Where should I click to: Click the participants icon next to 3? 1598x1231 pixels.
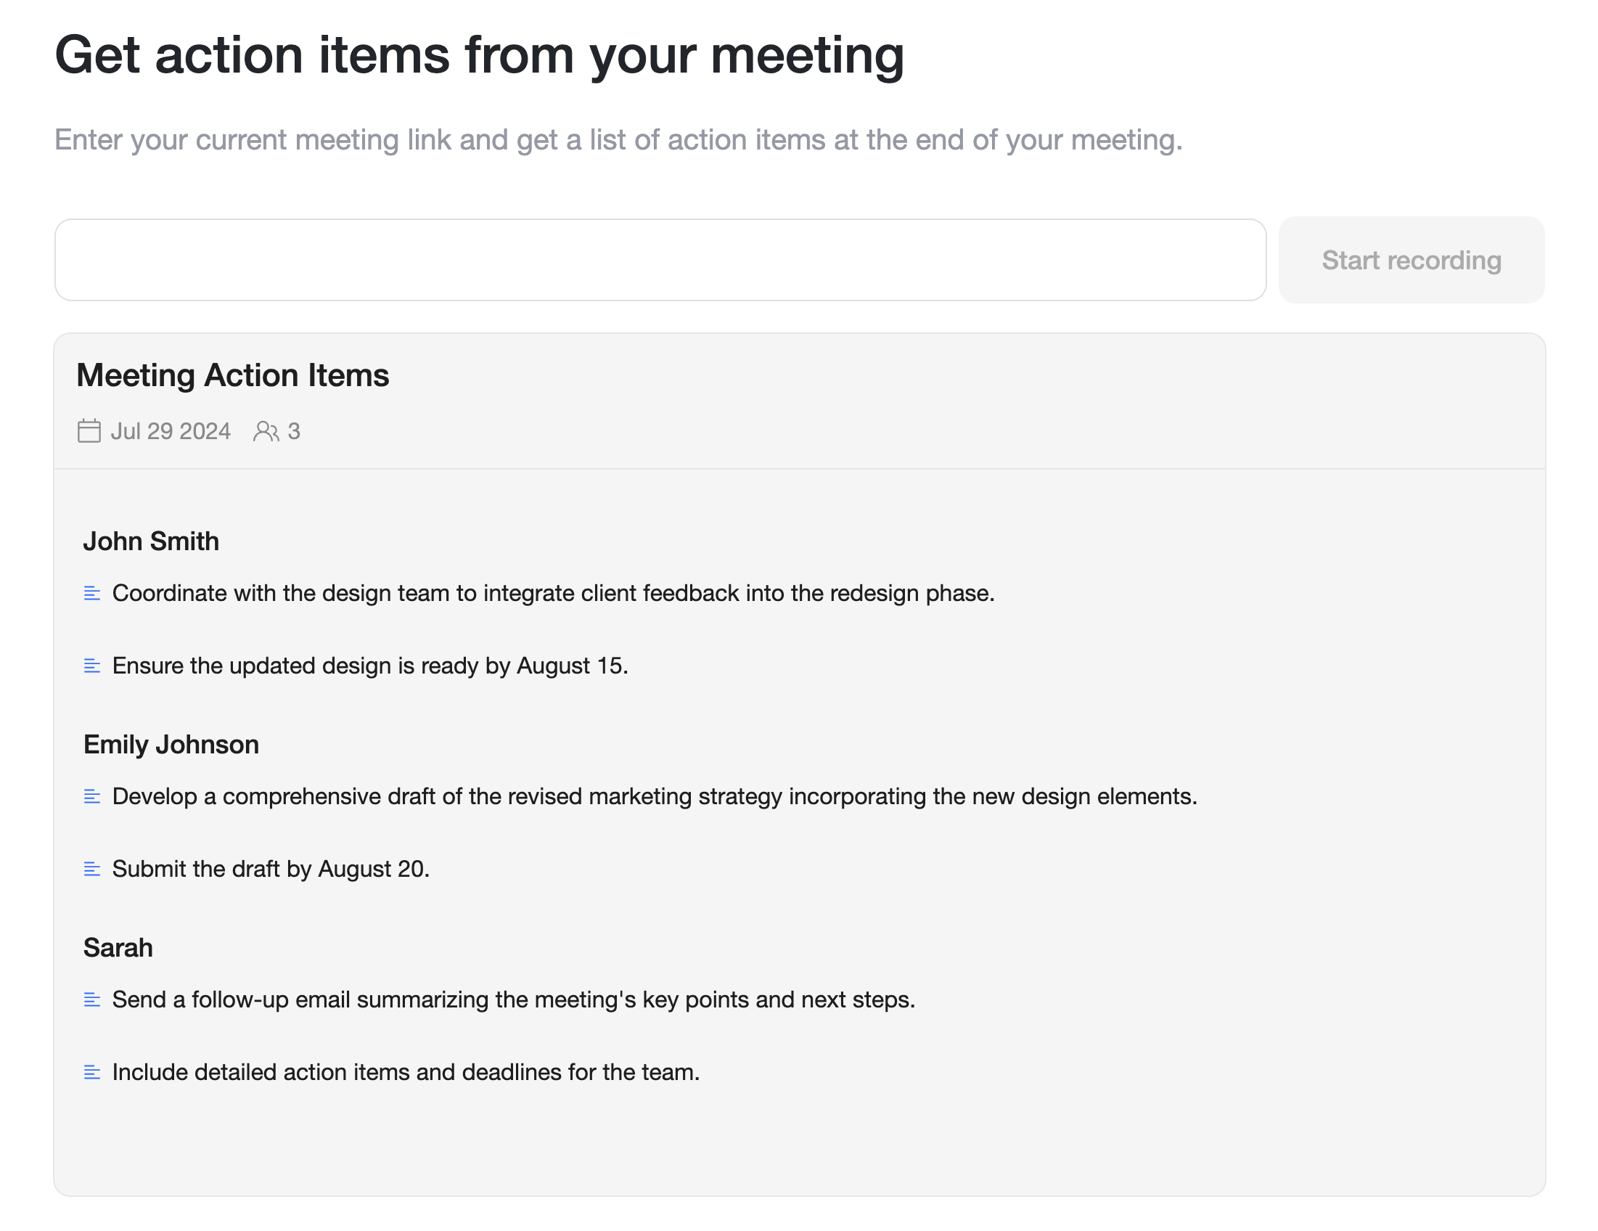(x=266, y=431)
